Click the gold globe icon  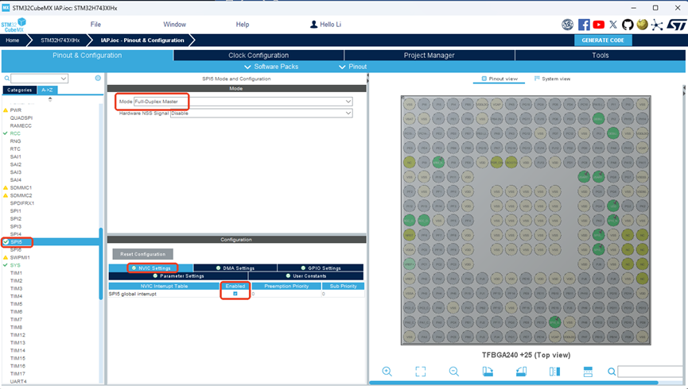click(x=643, y=25)
